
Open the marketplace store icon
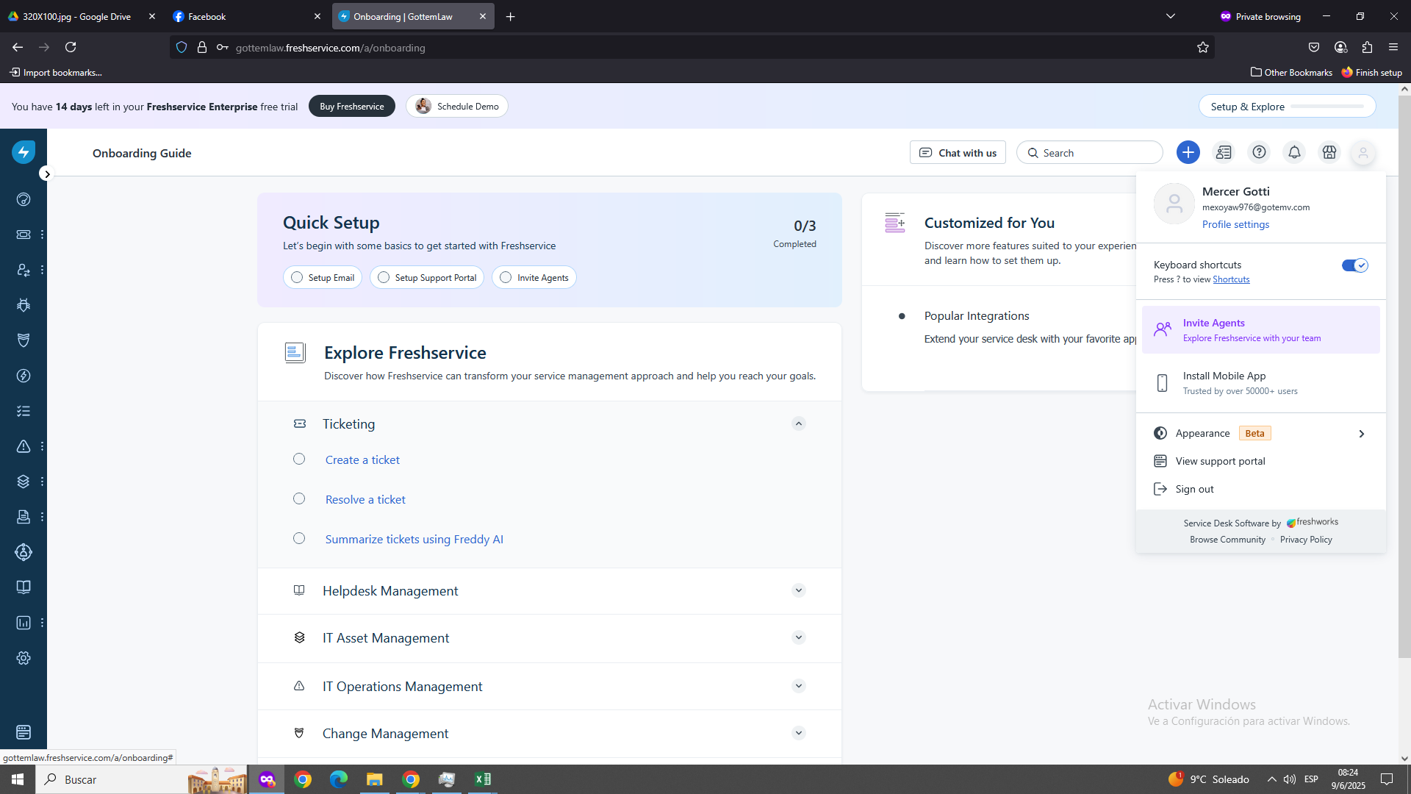[1329, 152]
